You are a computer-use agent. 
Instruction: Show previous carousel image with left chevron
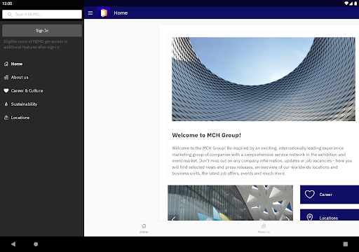173,218
